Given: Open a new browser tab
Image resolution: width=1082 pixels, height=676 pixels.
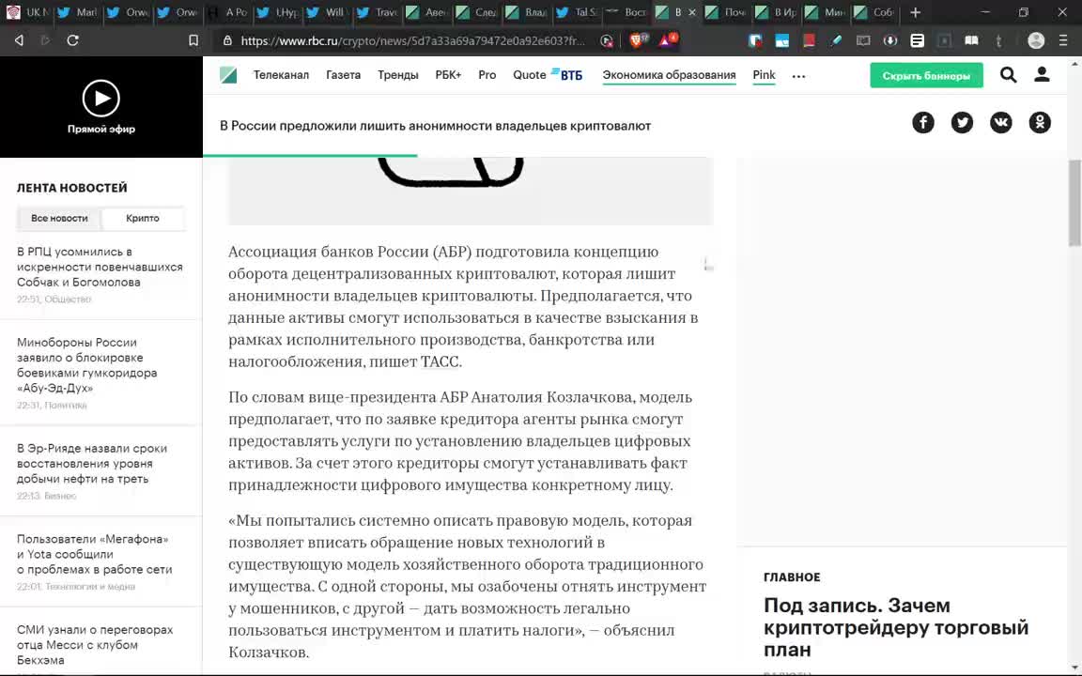Looking at the screenshot, I should (915, 12).
